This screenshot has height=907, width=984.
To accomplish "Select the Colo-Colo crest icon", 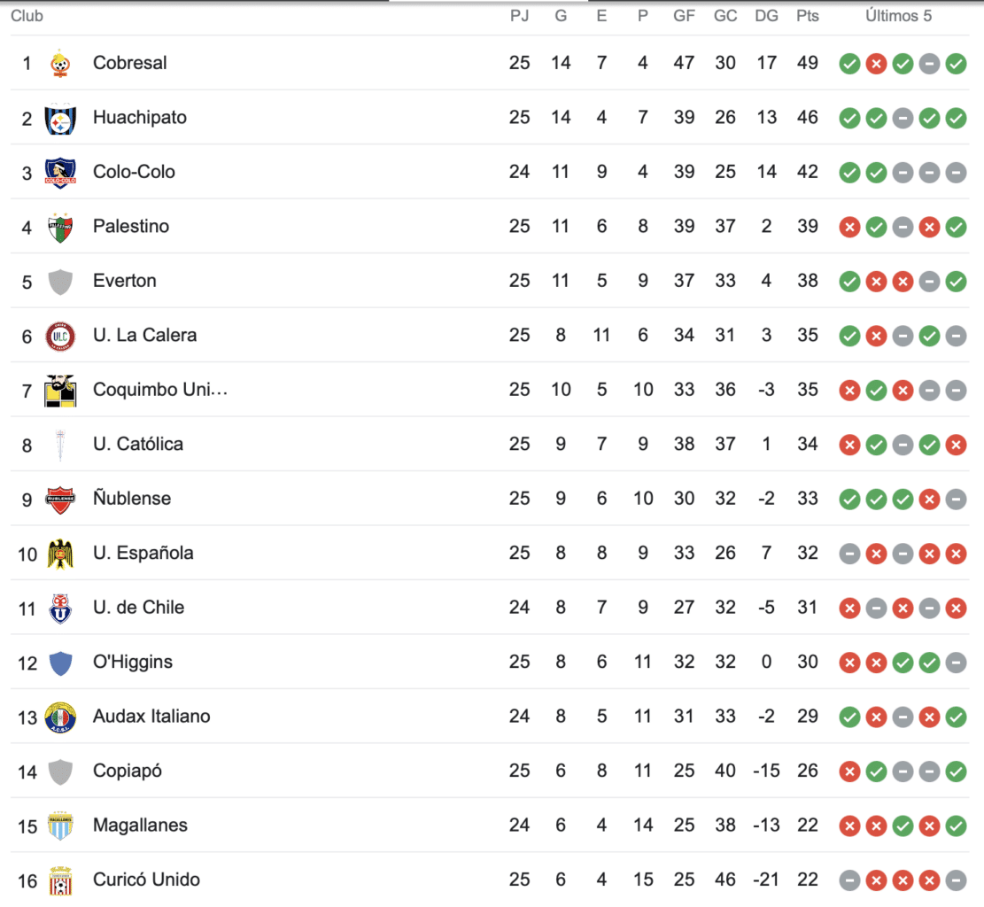I will [60, 172].
